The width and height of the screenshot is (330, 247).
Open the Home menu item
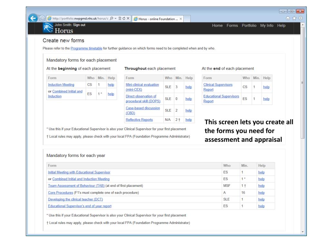pos(218,25)
